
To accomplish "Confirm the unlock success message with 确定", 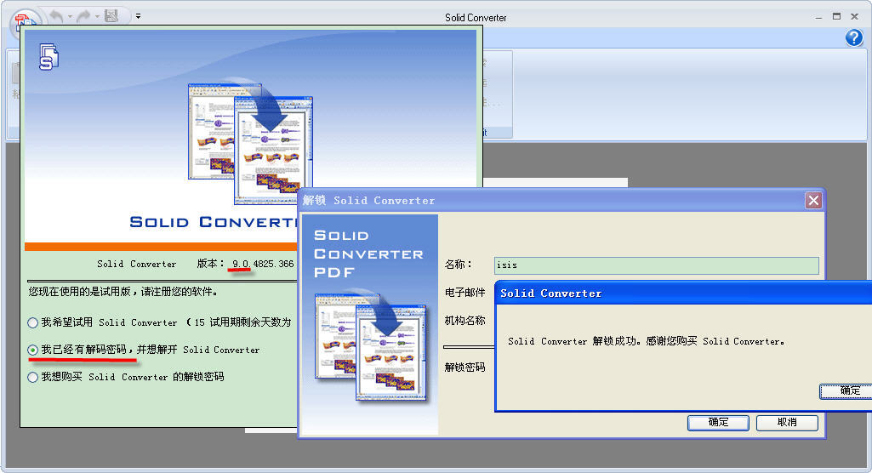I will 846,391.
